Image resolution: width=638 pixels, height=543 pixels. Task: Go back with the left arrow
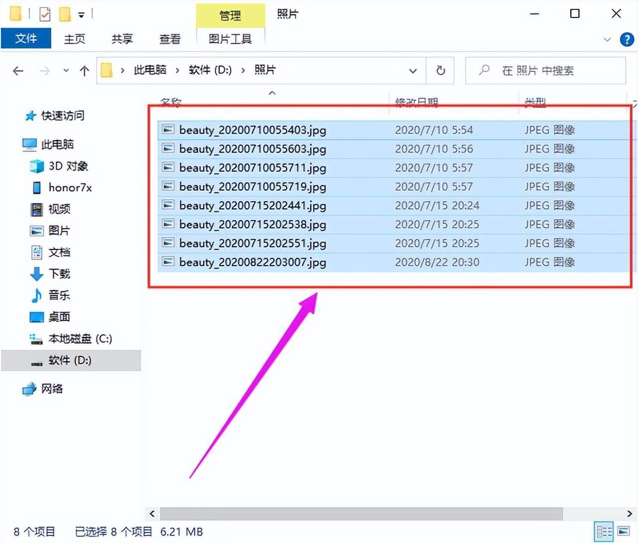tap(18, 71)
